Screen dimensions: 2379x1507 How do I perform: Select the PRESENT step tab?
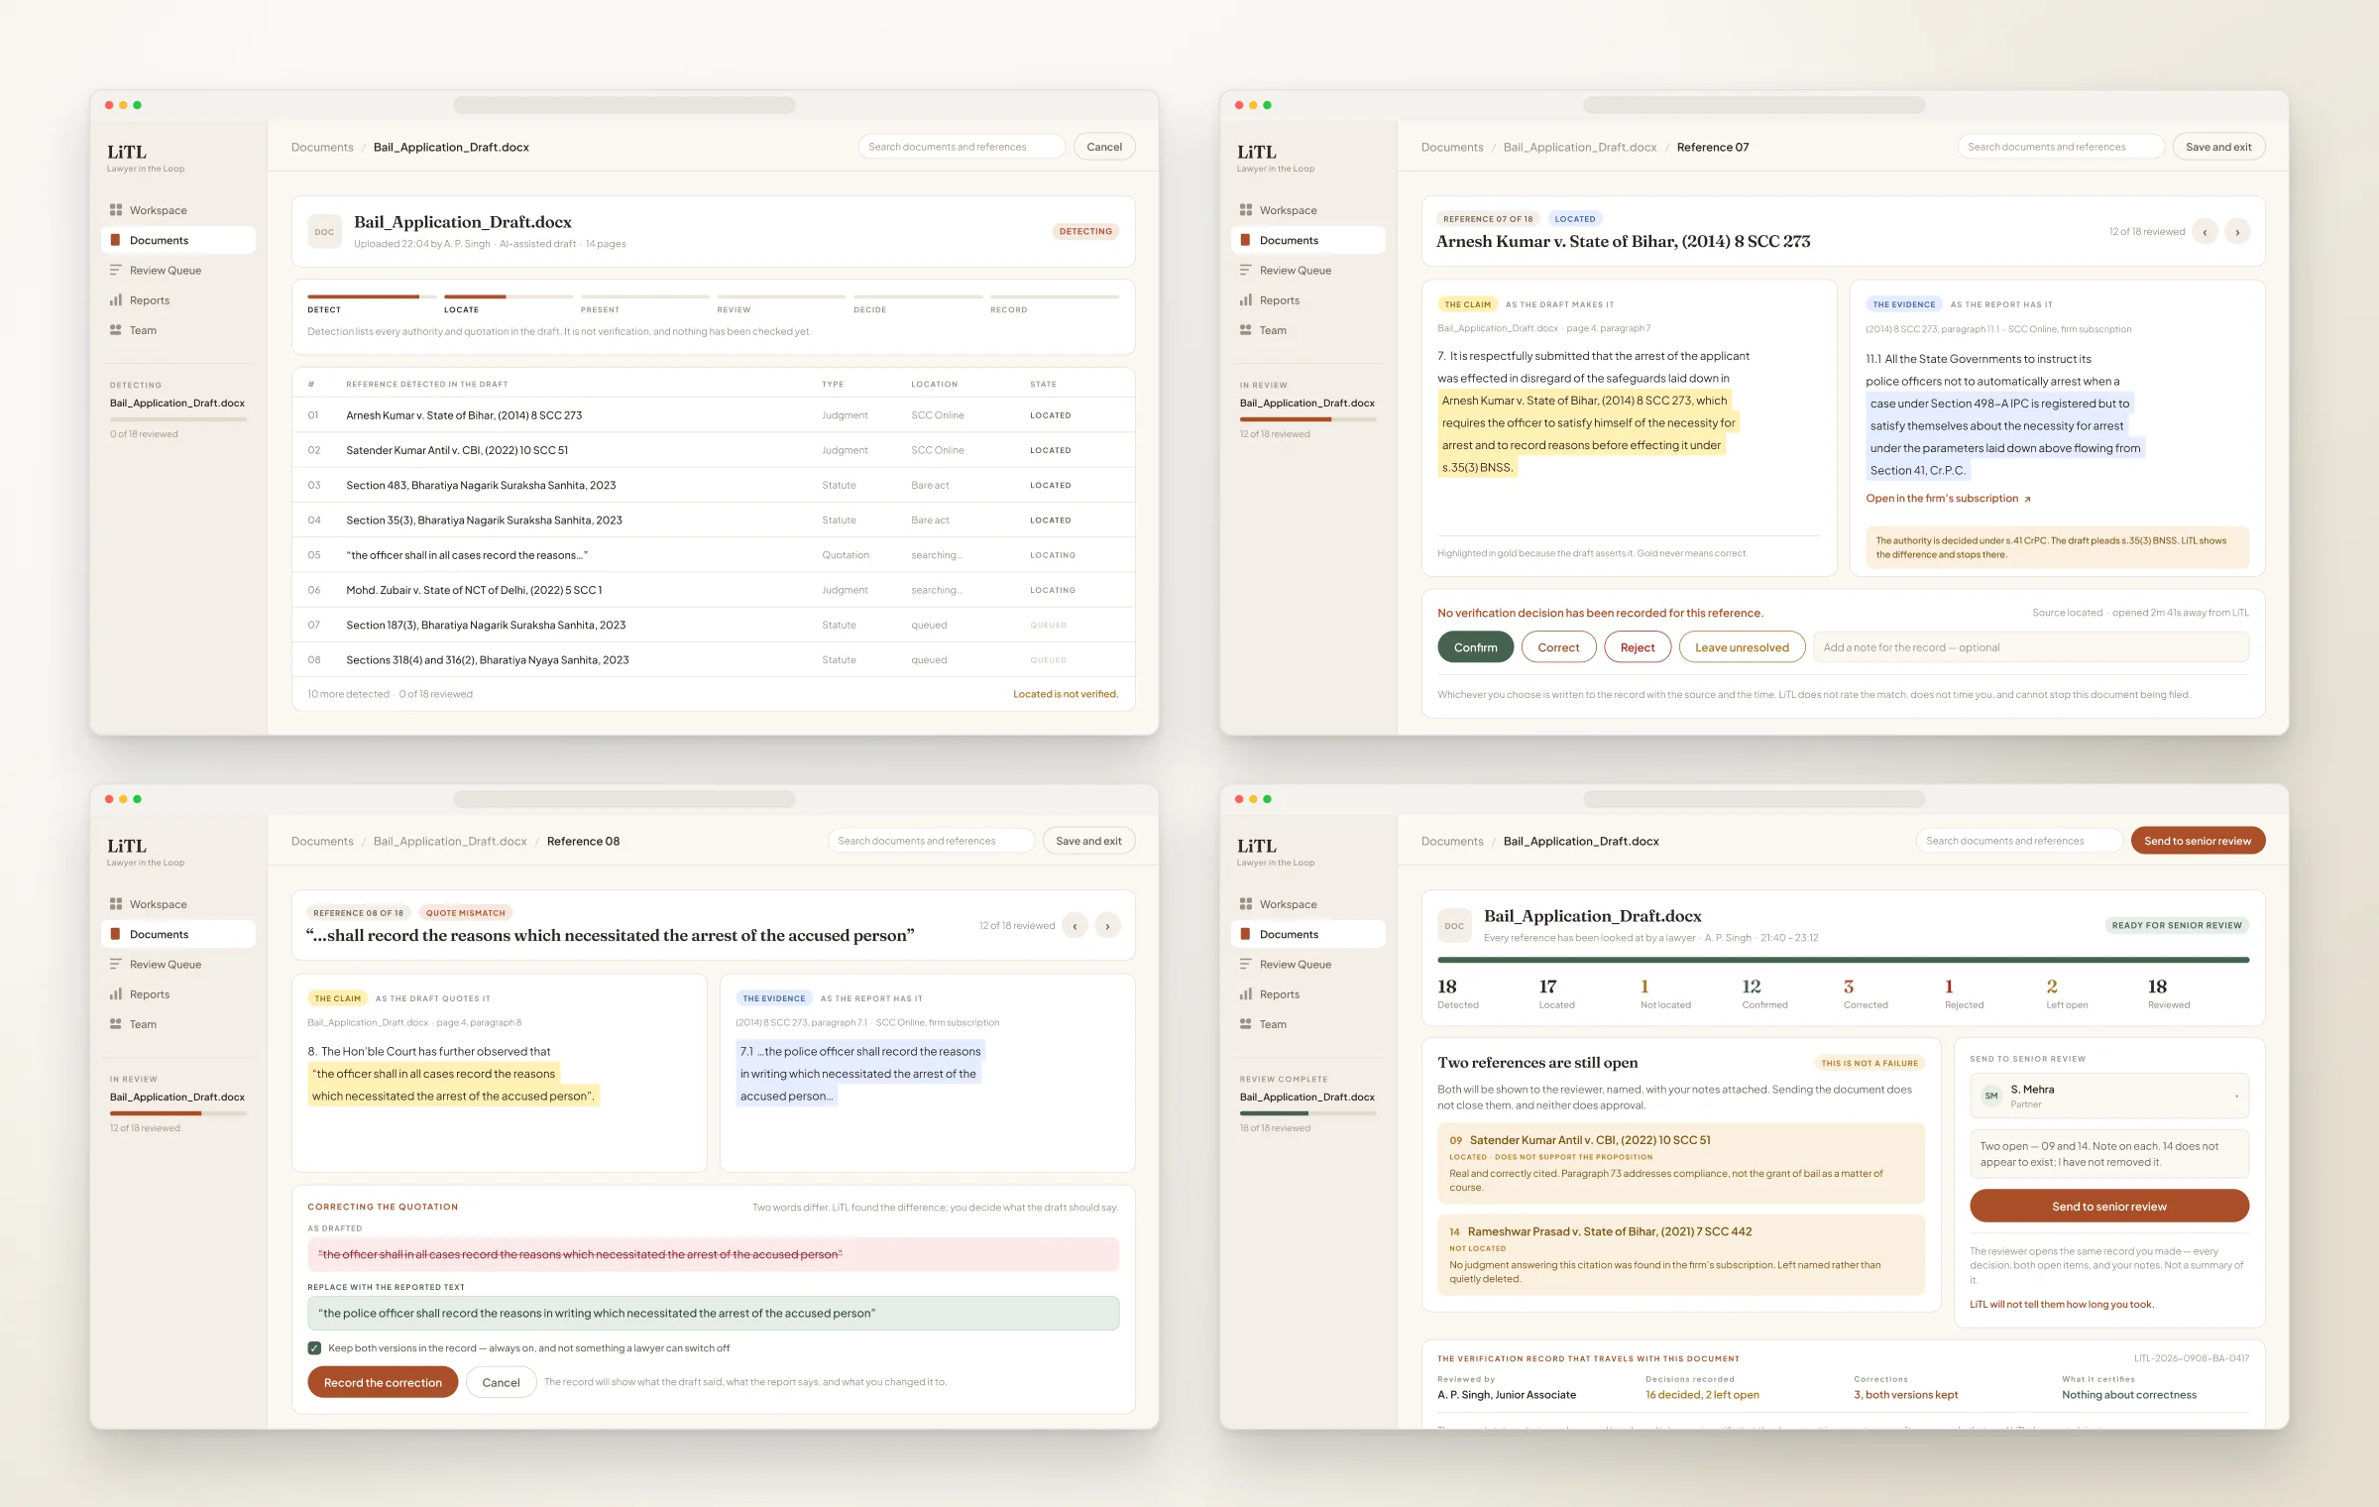pyautogui.click(x=644, y=303)
